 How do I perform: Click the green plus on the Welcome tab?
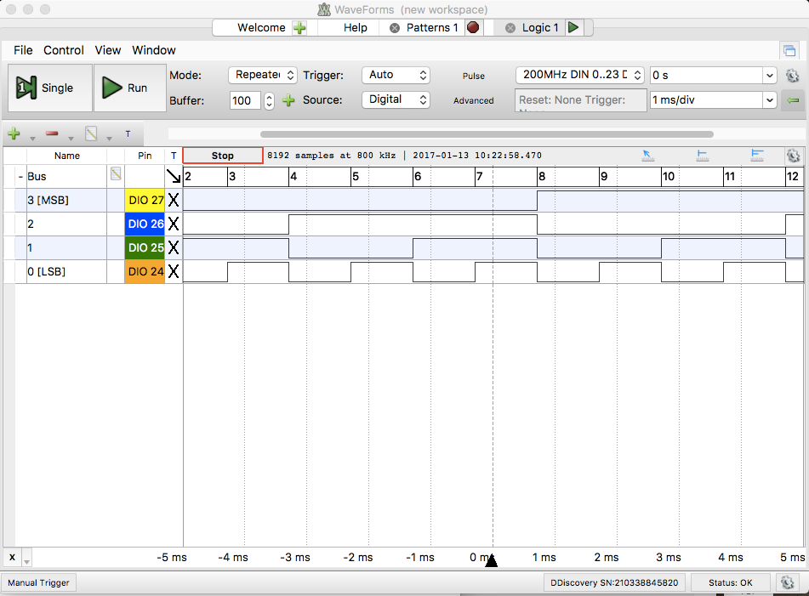[299, 28]
